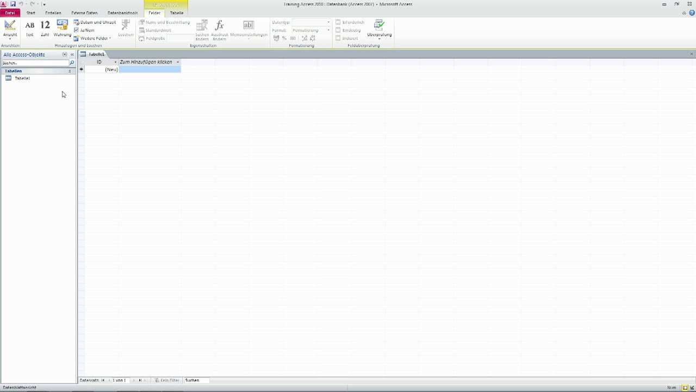The image size is (696, 392).
Task: Switch to the Datenbanktools tab
Action: tap(122, 13)
